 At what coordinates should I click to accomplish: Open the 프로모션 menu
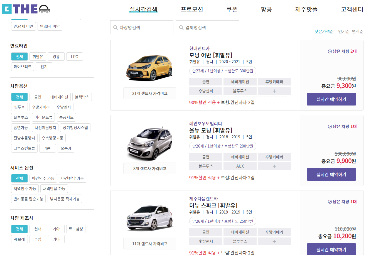(191, 9)
